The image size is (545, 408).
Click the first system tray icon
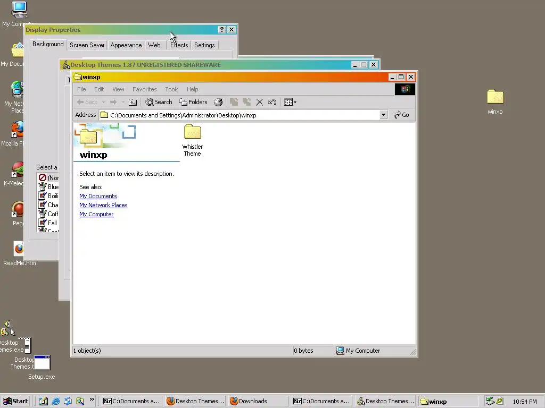[490, 401]
